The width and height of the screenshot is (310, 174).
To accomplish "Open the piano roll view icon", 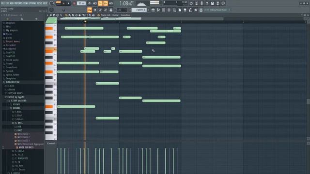I will pyautogui.click(x=158, y=10).
